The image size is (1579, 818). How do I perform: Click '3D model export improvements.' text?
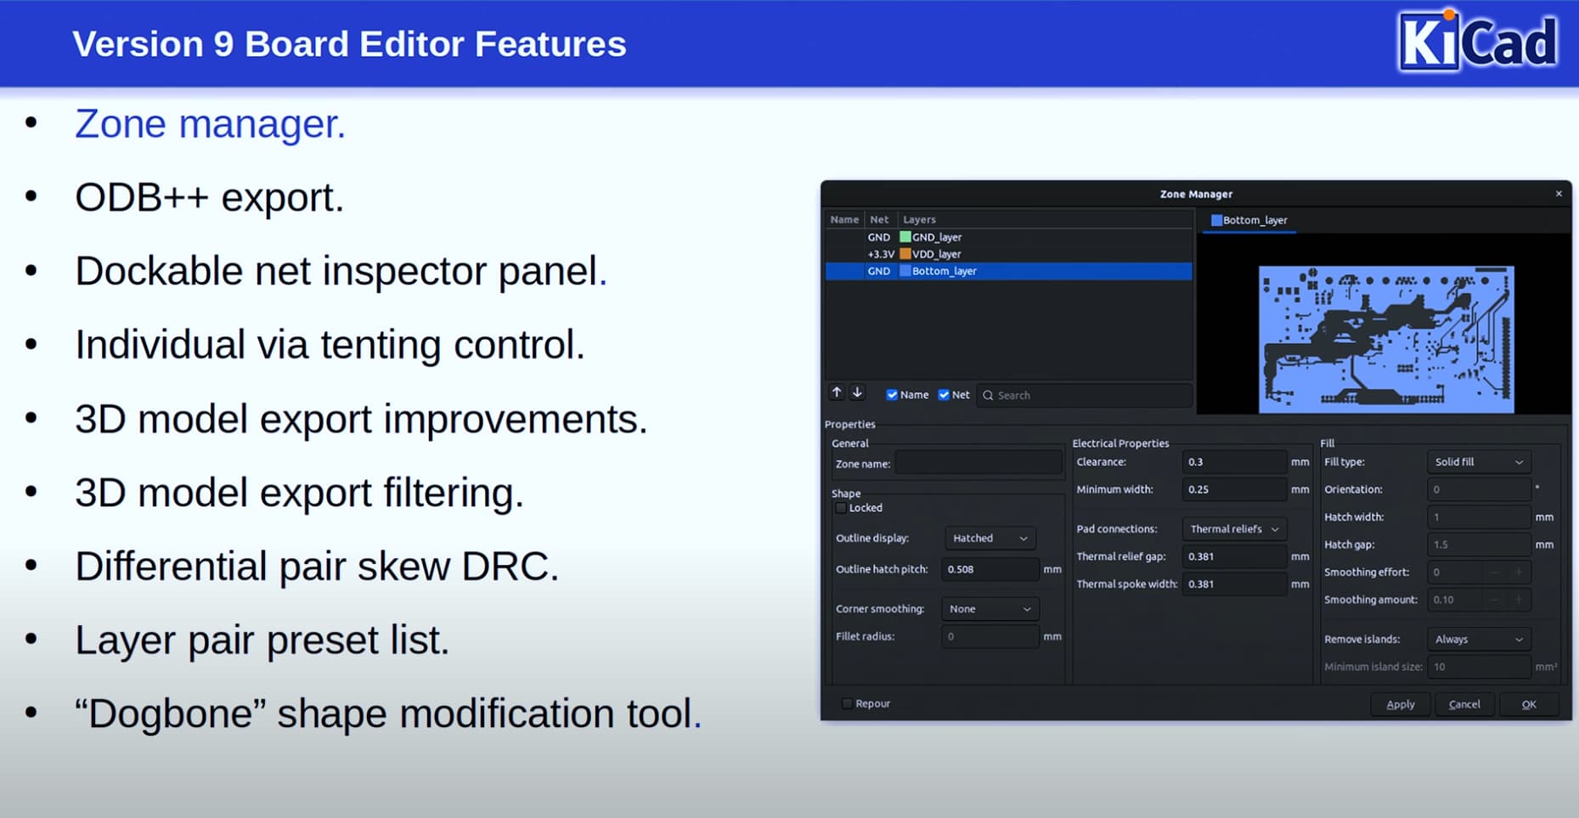[x=361, y=420]
